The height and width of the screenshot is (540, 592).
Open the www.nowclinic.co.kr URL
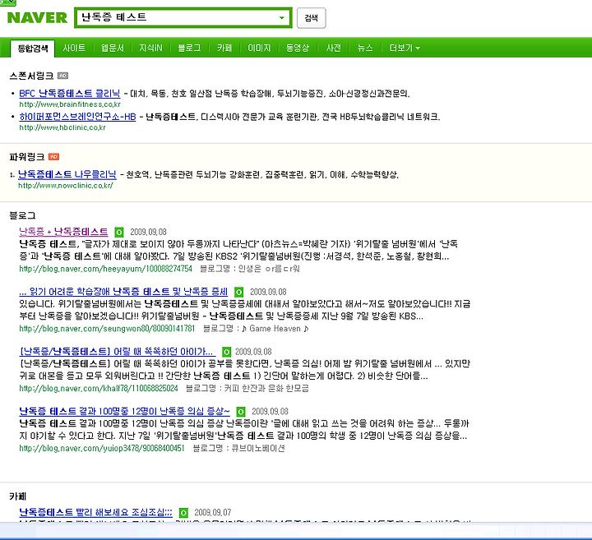(65, 185)
